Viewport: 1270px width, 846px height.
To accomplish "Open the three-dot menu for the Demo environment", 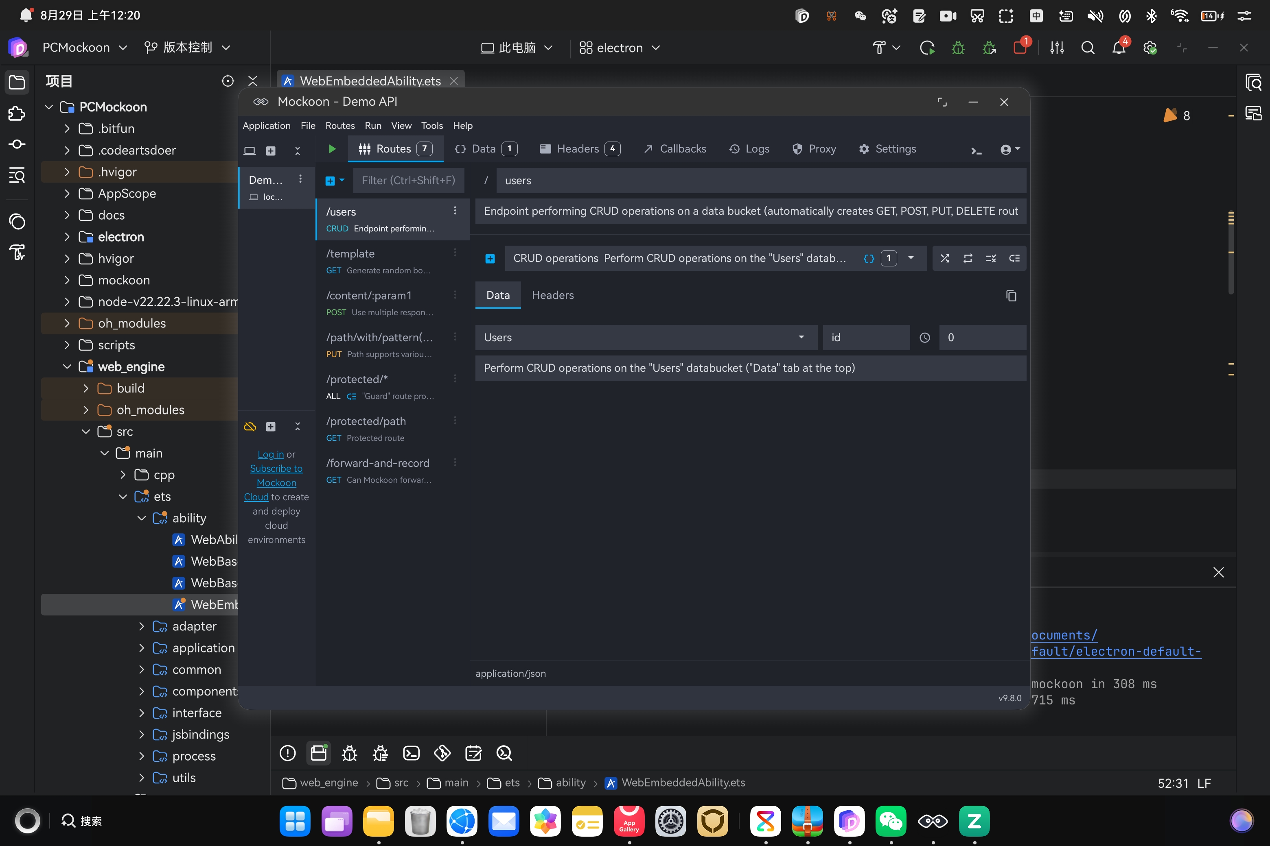I will (300, 179).
